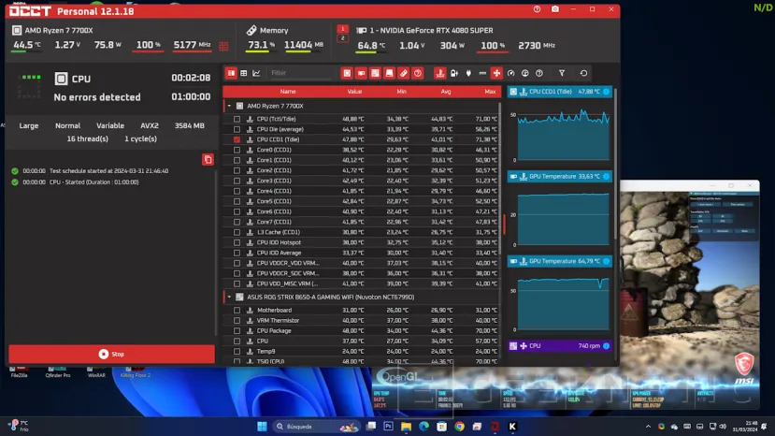Viewport: 775px width, 436px height.
Task: Switch to the table view icon
Action: point(244,73)
